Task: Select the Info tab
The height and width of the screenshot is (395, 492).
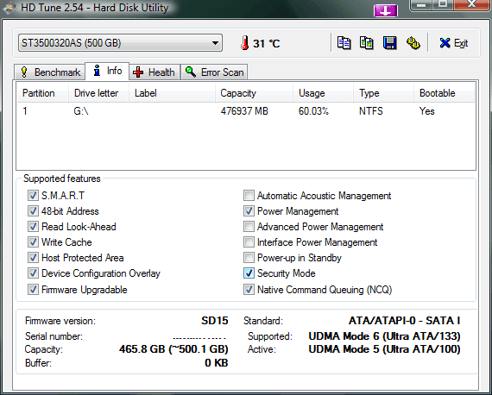Action: (x=107, y=71)
